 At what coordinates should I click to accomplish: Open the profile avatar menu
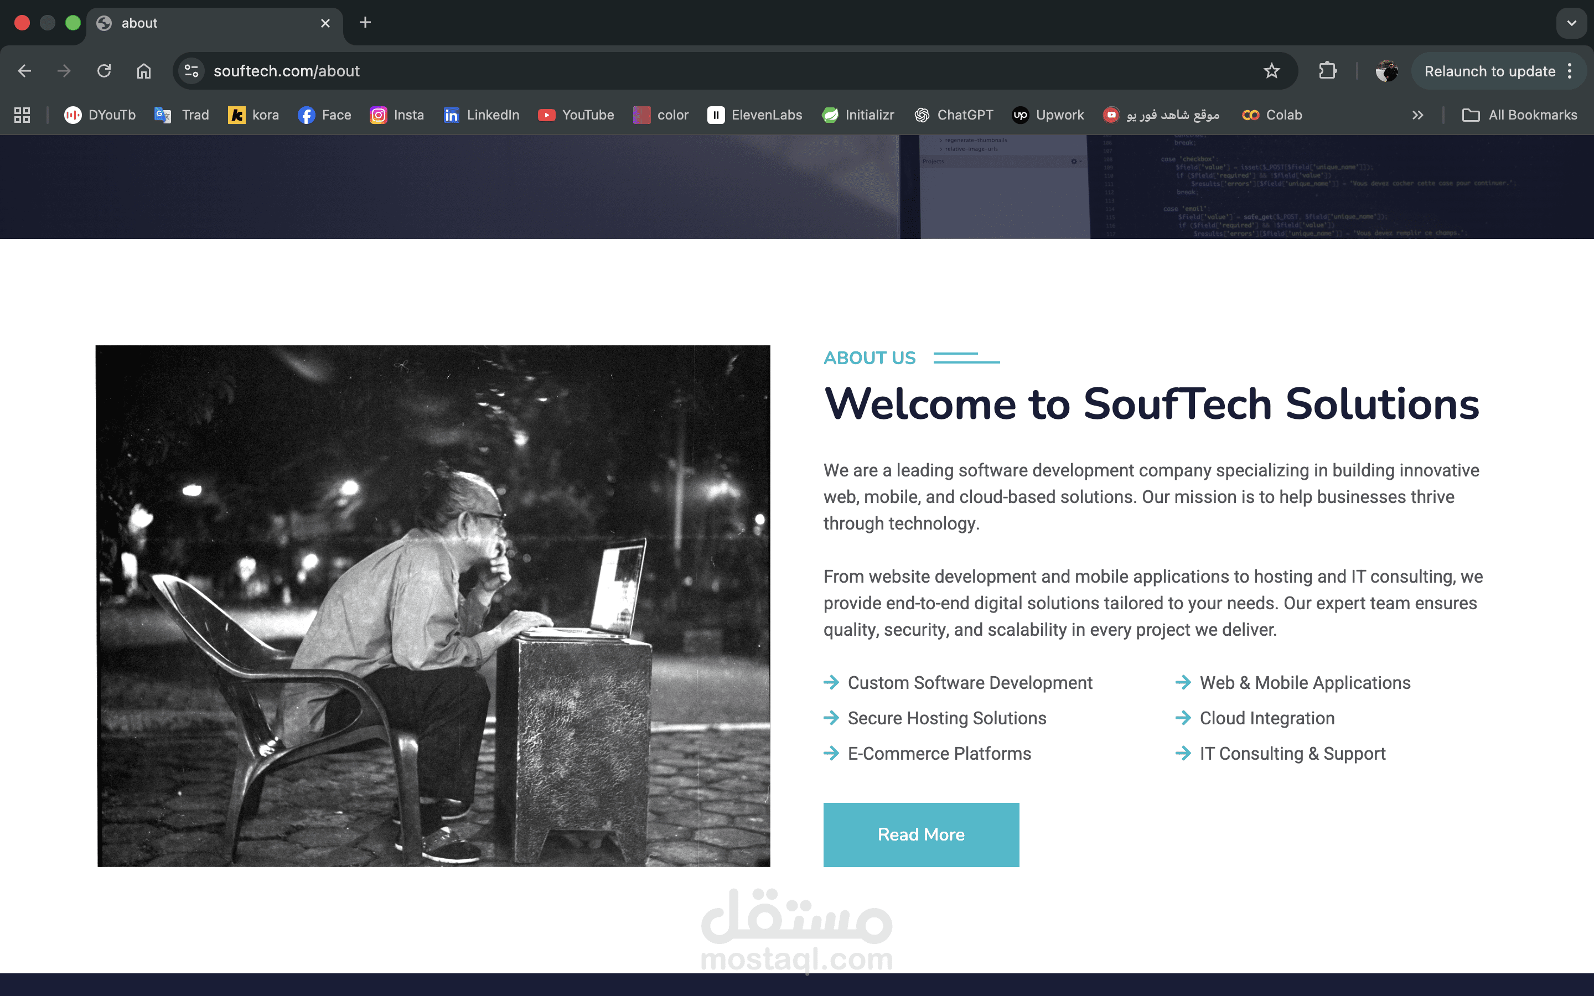pos(1386,71)
